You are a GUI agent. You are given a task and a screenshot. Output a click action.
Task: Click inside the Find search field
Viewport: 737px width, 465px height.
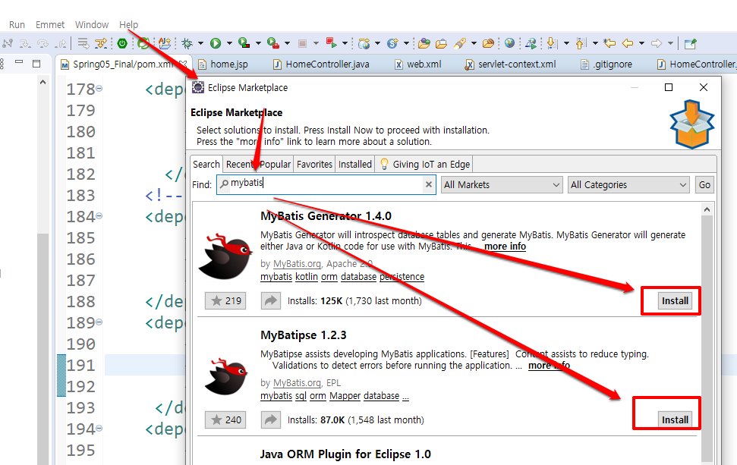(x=326, y=184)
